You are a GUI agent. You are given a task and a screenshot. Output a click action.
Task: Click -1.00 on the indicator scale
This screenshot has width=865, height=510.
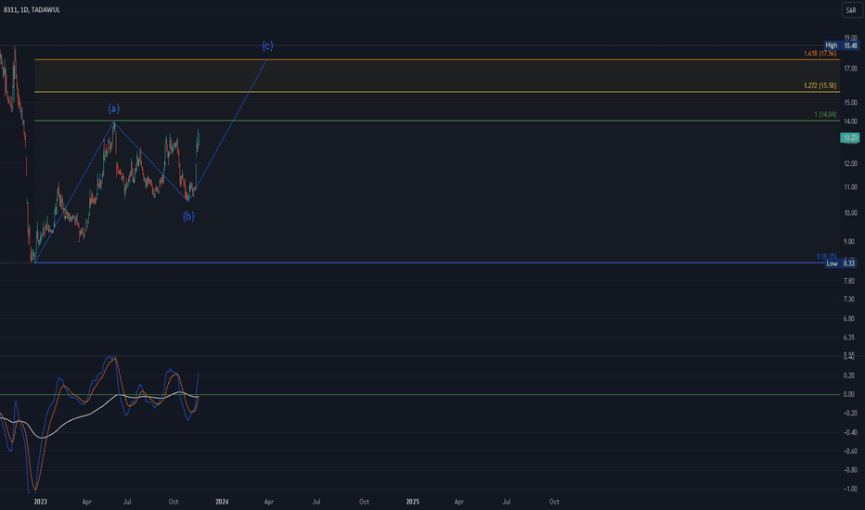coord(849,489)
